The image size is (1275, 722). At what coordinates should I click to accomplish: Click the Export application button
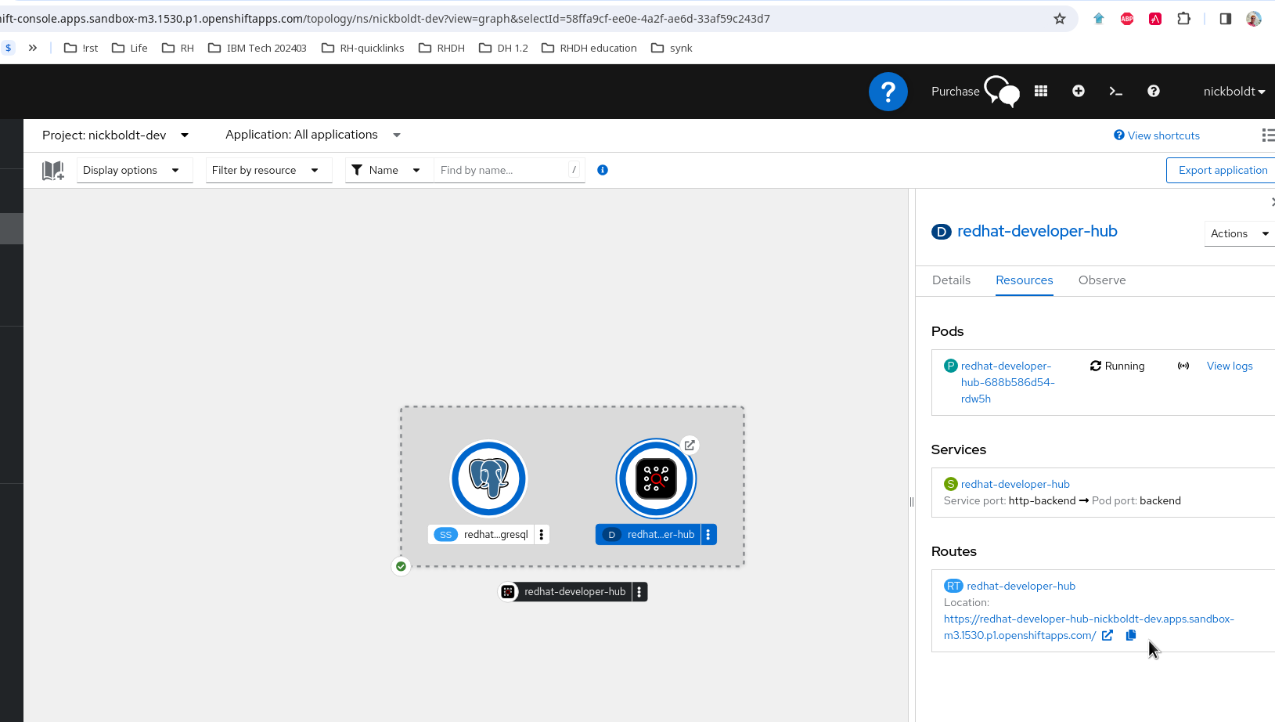(x=1222, y=171)
